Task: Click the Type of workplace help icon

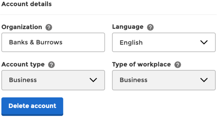Action: 178,65
